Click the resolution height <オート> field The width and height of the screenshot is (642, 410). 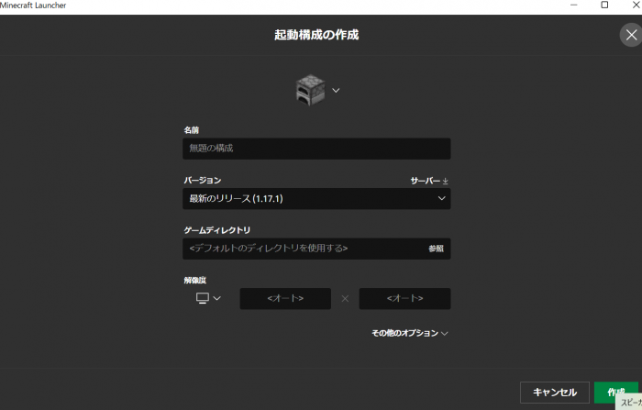404,298
